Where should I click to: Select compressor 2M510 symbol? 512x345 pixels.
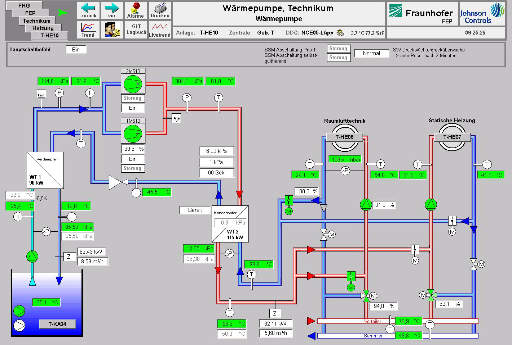[133, 84]
